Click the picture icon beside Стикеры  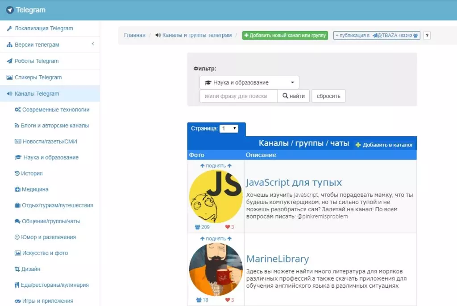[x=9, y=78]
